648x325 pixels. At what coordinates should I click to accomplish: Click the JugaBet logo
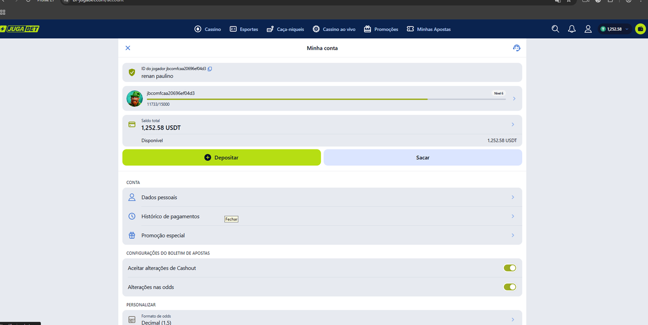point(19,29)
